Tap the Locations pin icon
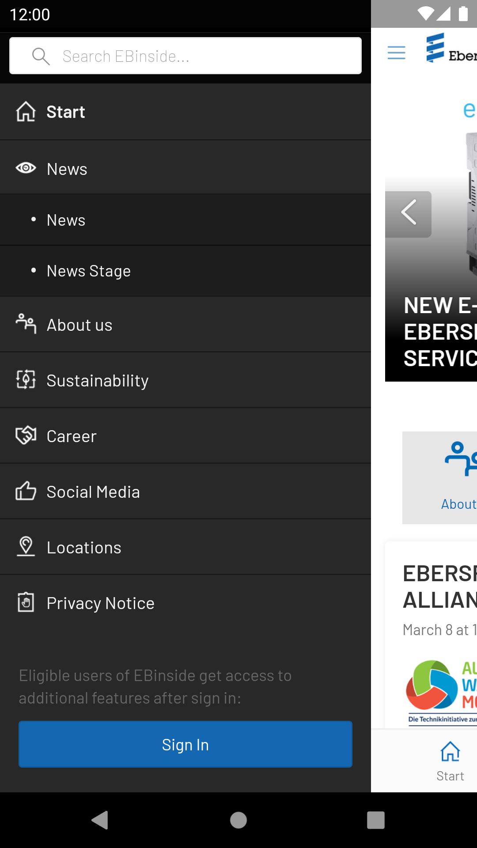Viewport: 477px width, 848px height. 26,546
